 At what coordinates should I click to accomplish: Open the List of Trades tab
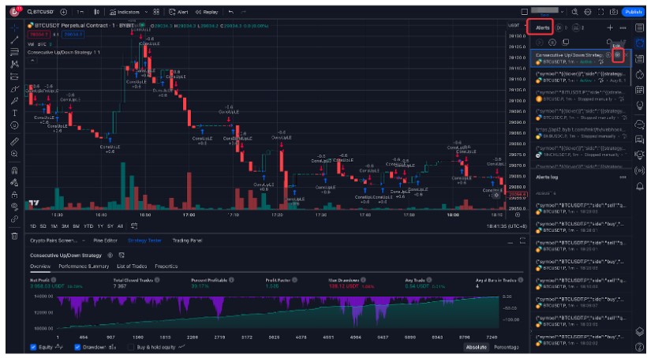click(132, 267)
